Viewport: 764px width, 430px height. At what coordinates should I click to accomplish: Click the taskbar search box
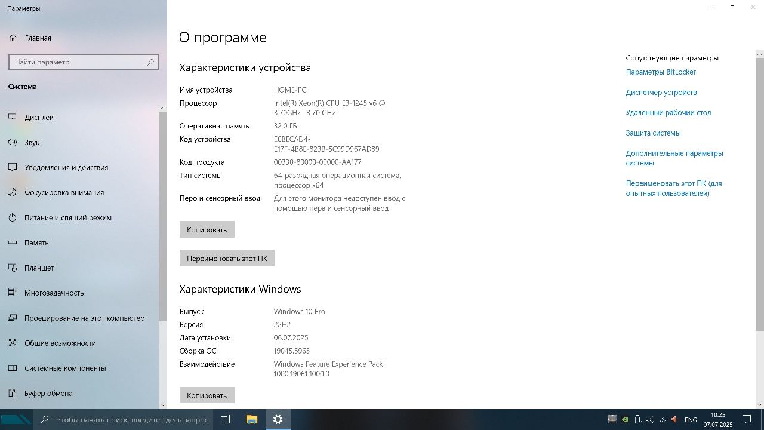(x=123, y=419)
